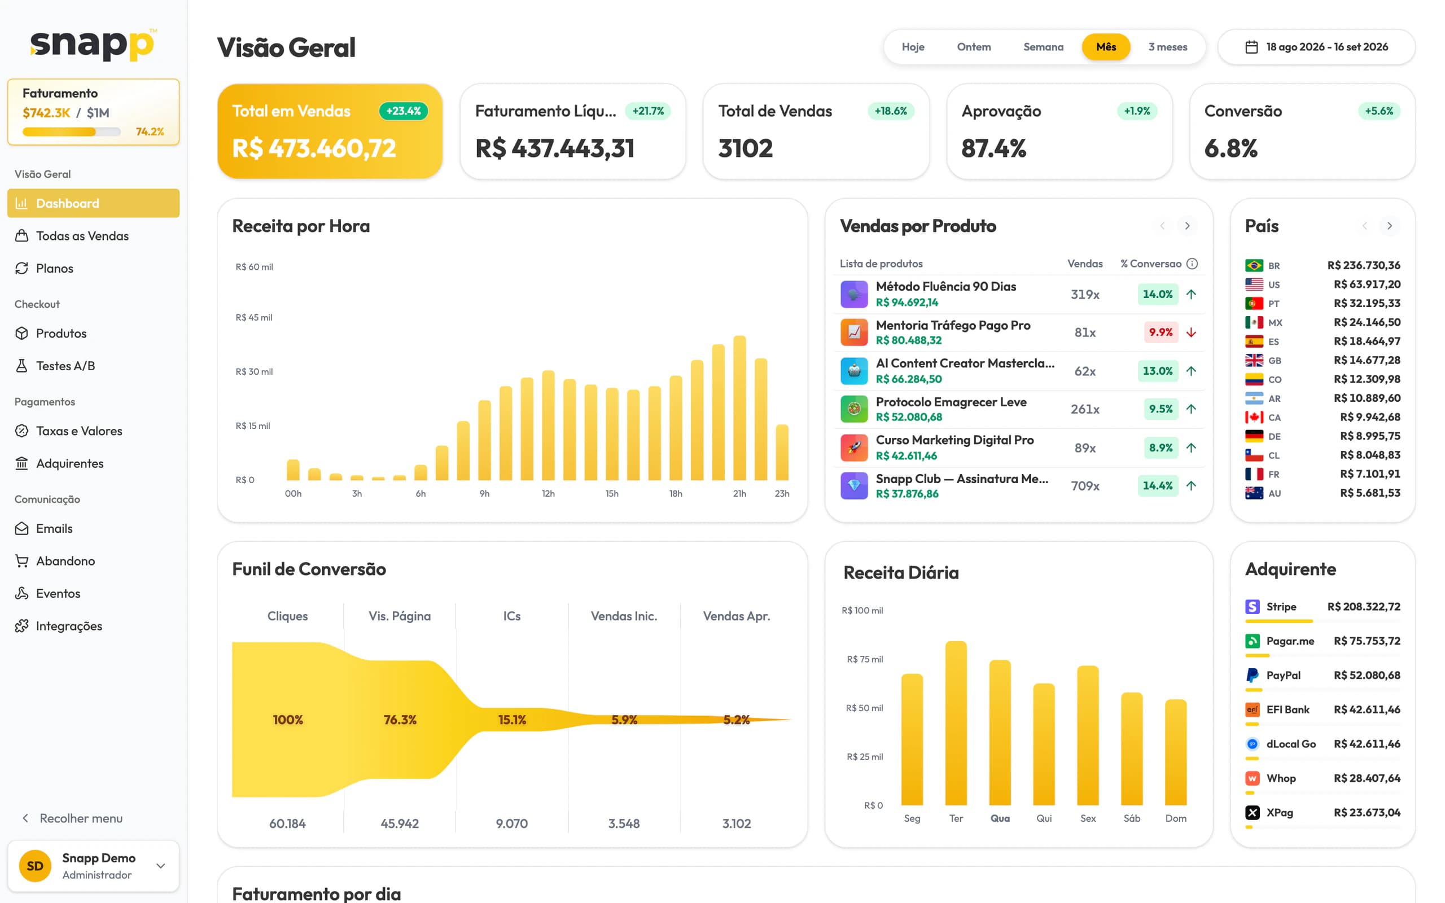Click the Abandono cart icon
Image resolution: width=1445 pixels, height=903 pixels.
(21, 561)
